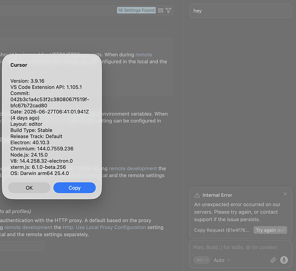This screenshot has height=271, width=296.
Task: Click the Copy button in Cursor dialog
Action: [74, 187]
